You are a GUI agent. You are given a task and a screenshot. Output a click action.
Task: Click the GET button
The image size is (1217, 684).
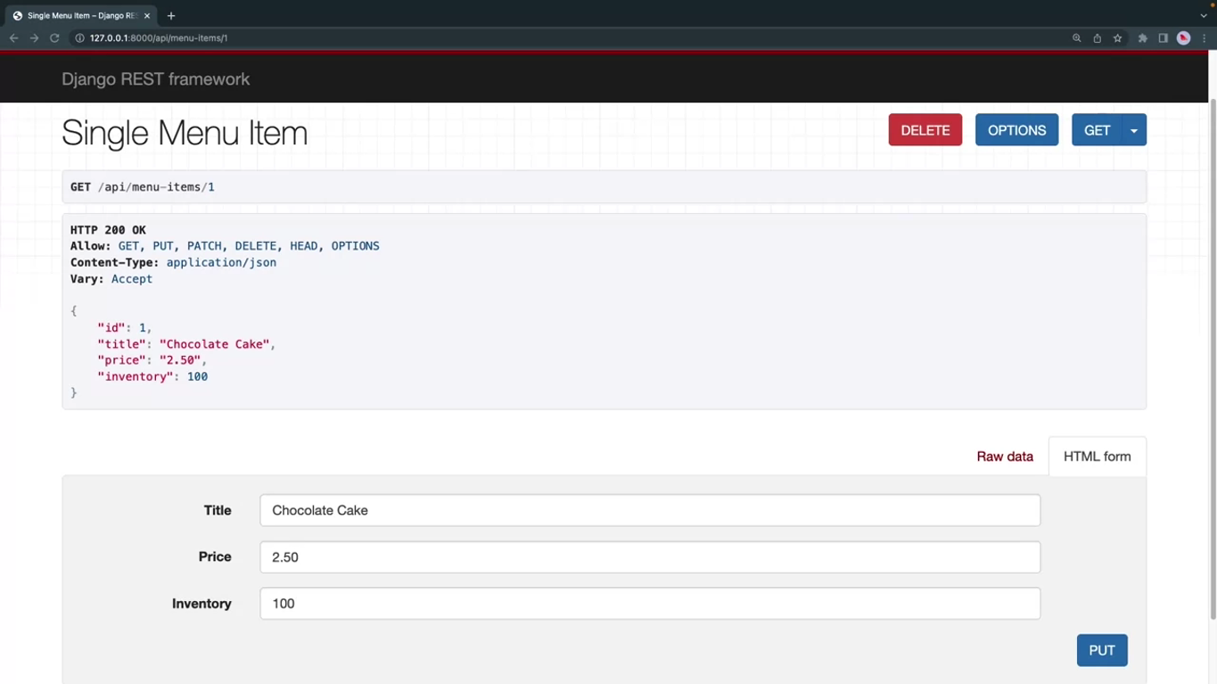(x=1097, y=130)
